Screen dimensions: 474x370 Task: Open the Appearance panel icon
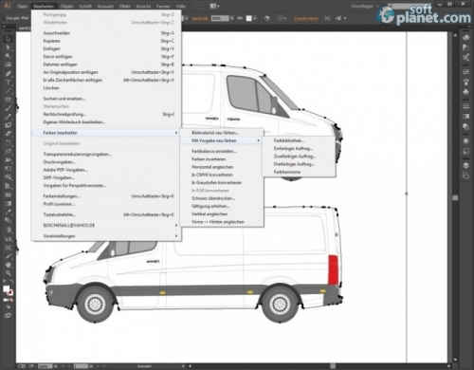(x=465, y=140)
